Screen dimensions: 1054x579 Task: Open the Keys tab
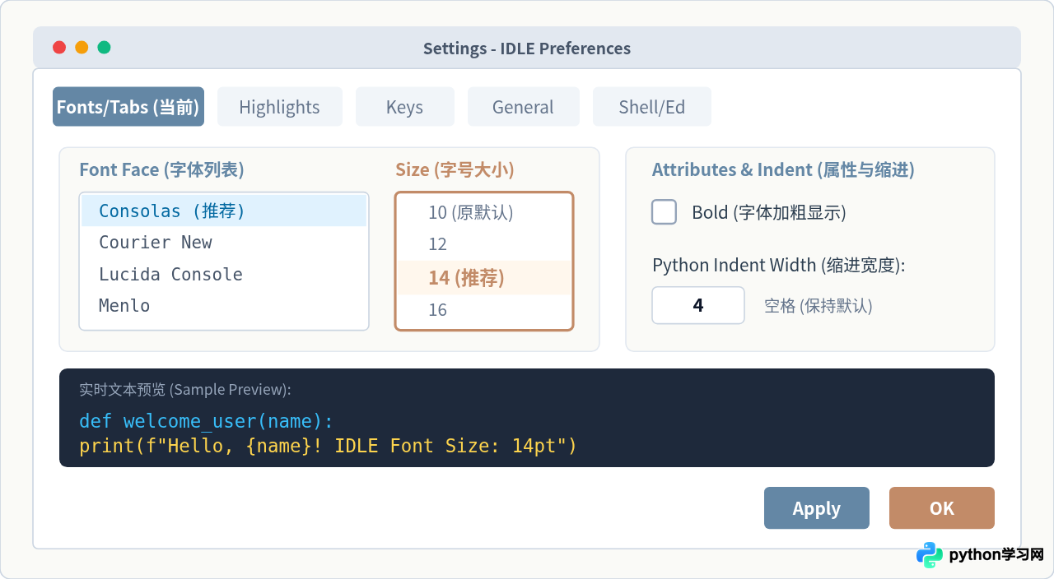(405, 107)
